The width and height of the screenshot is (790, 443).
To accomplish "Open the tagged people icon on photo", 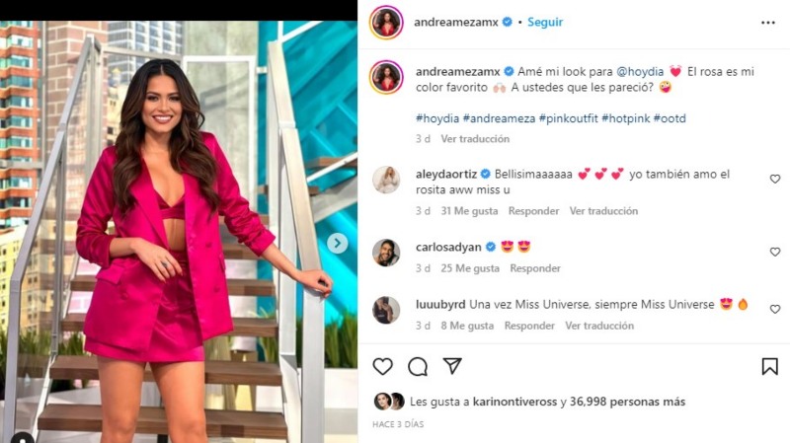I will (x=23, y=438).
